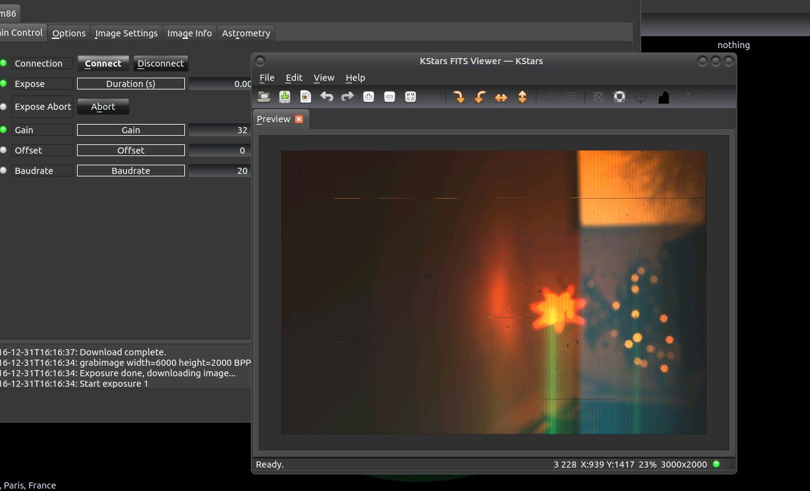This screenshot has width=810, height=491.
Task: Click the FITS preview image
Action: click(x=494, y=292)
